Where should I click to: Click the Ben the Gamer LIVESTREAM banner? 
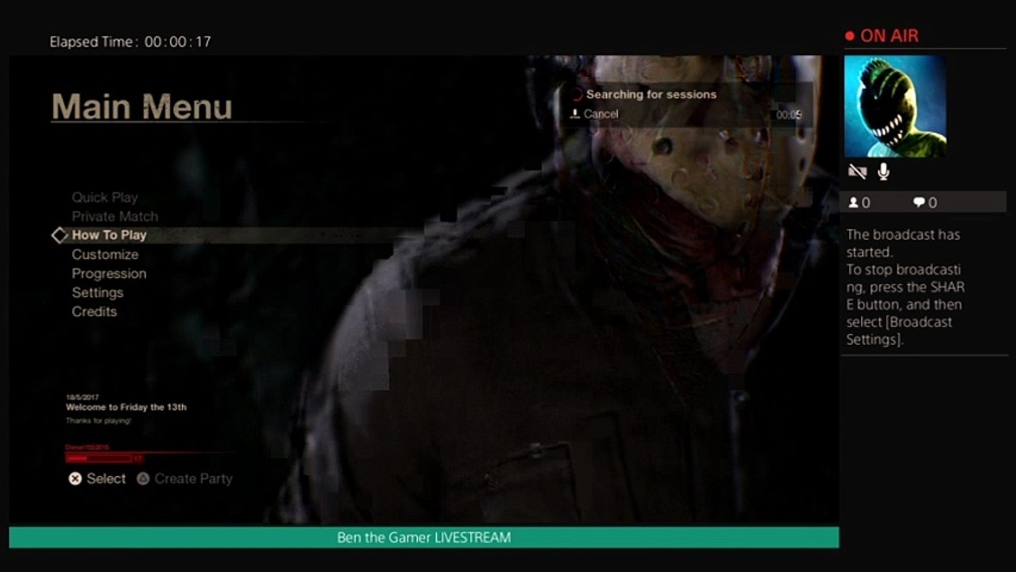coord(423,538)
